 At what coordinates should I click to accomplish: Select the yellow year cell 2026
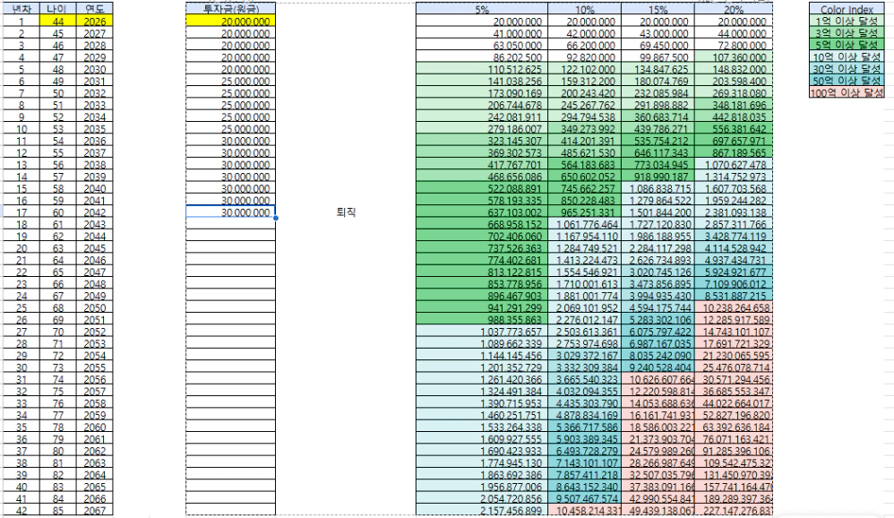coord(95,22)
